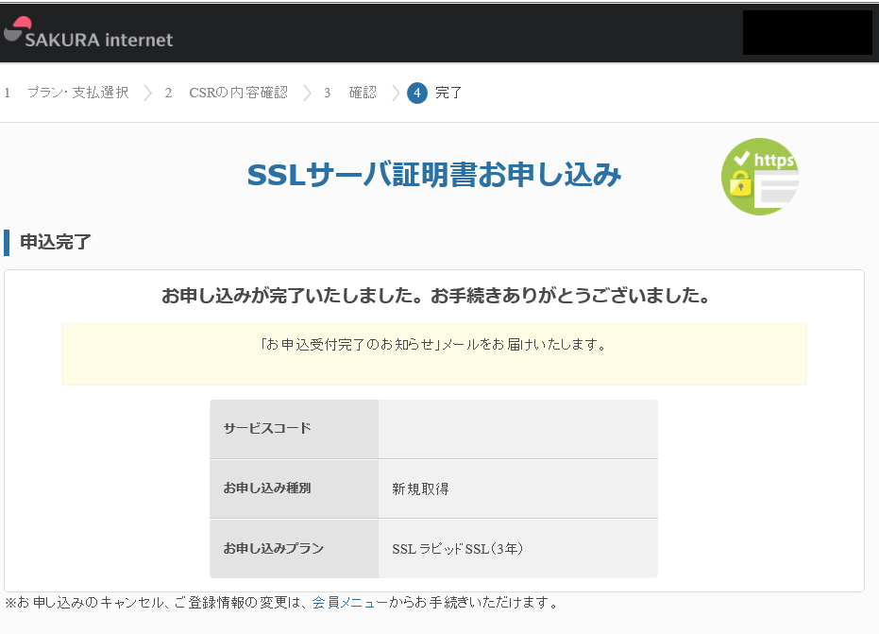
Task: Click the お申し込み種別 label cell
Action: coord(295,488)
